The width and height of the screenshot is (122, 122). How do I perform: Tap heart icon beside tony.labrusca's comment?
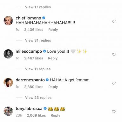click(114, 112)
